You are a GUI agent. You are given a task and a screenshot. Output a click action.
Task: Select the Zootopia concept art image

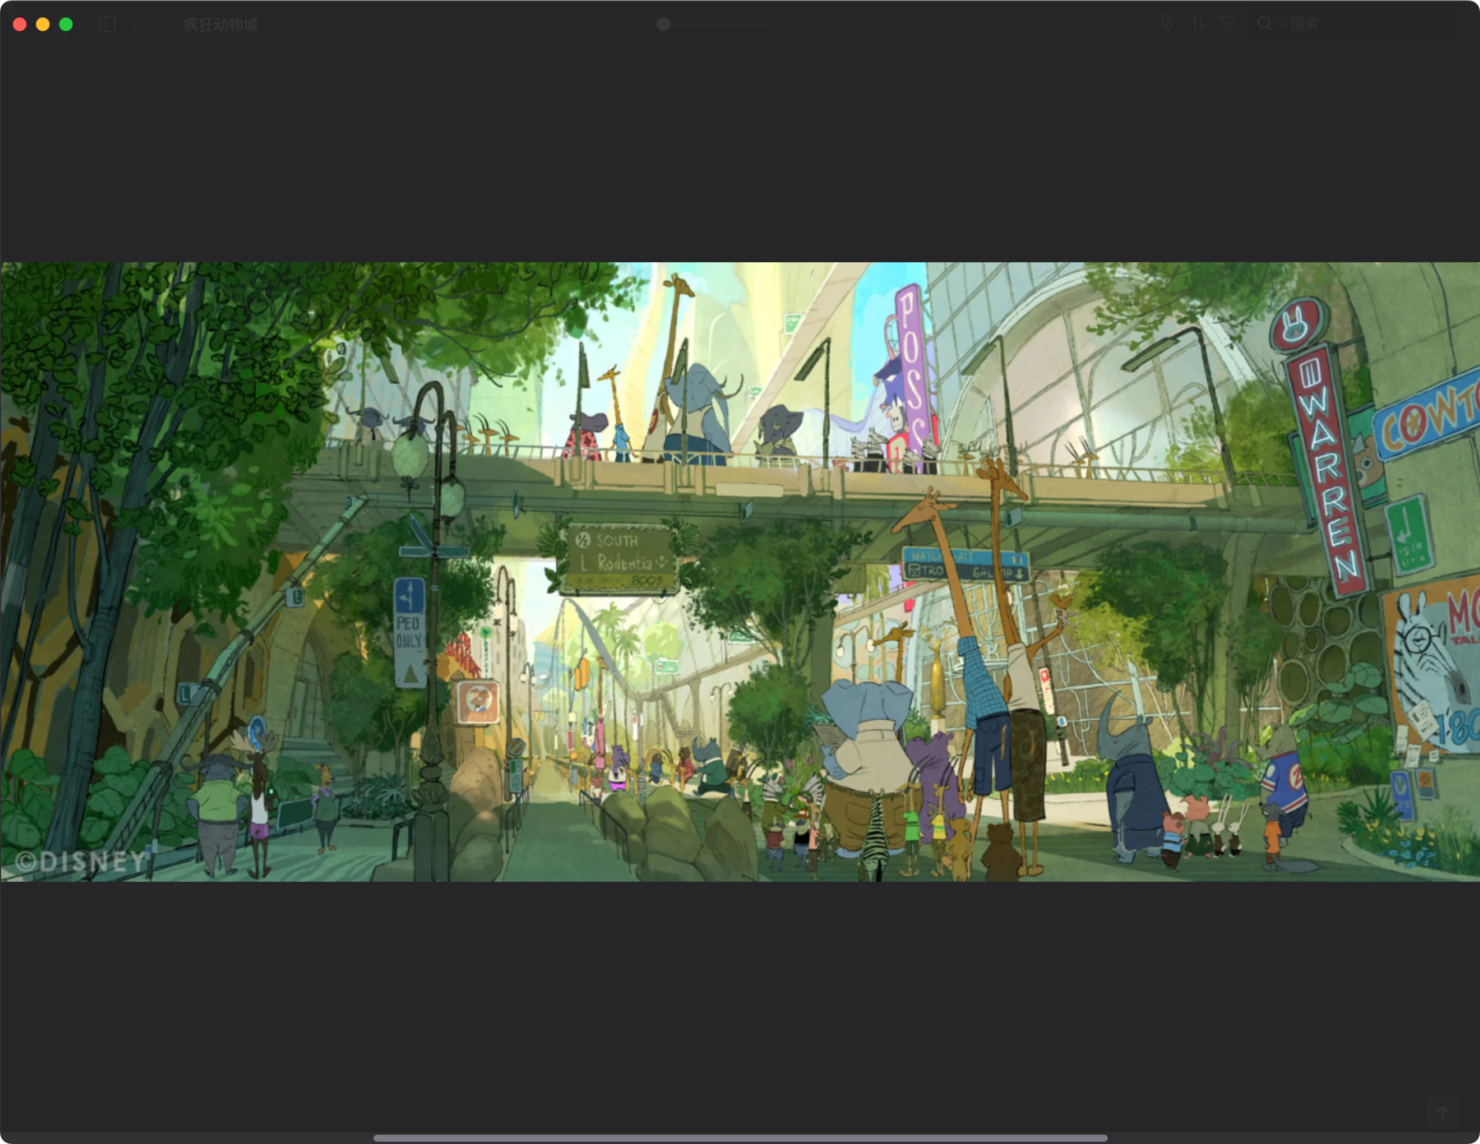pos(739,571)
